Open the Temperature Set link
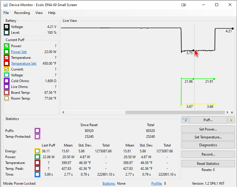Image resolution: width=237 pixels, height=187 pixels. tap(24, 63)
